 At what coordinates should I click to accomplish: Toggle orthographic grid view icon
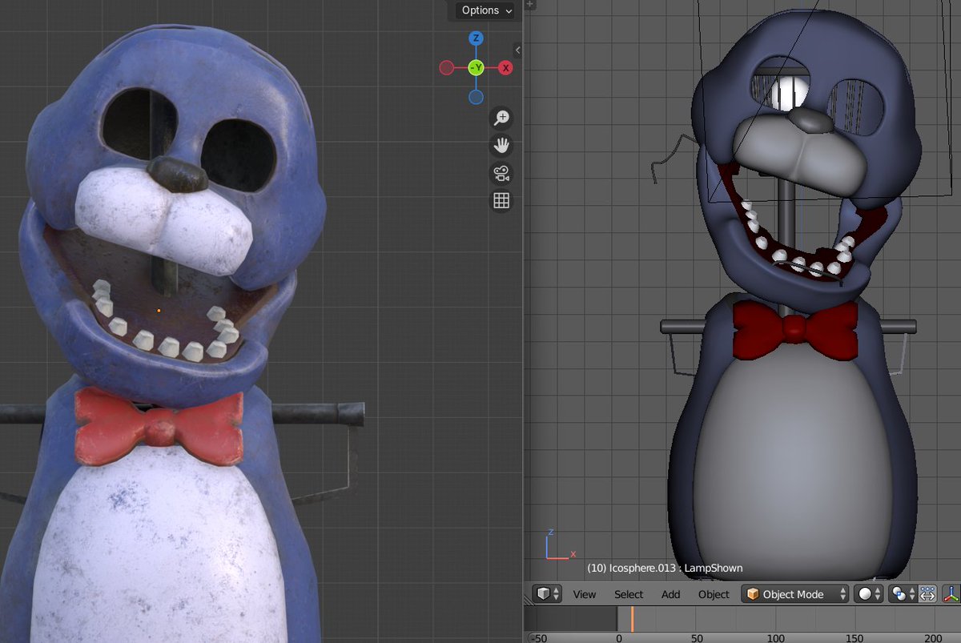pyautogui.click(x=501, y=201)
